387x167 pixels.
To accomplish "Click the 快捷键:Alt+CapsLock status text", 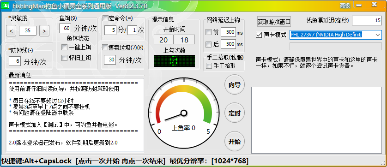I will coord(36,161).
